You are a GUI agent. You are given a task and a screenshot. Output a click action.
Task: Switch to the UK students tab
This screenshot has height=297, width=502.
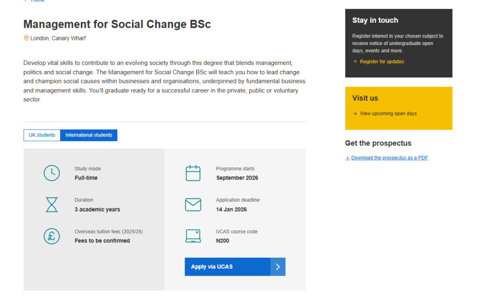42,135
